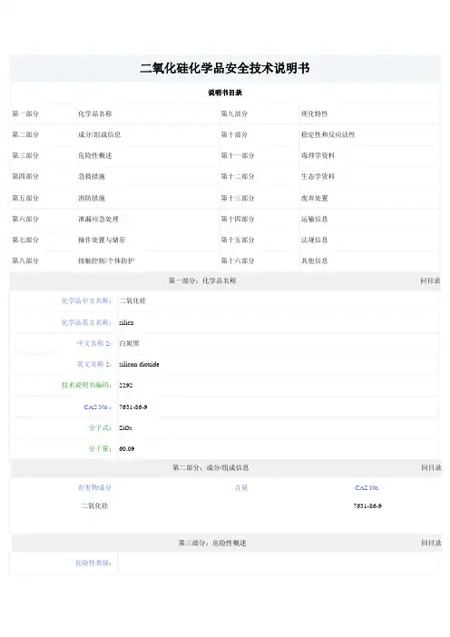Jump to 废弃处置 from the contents
Viewport: 450px width, 637px height.
(315, 198)
